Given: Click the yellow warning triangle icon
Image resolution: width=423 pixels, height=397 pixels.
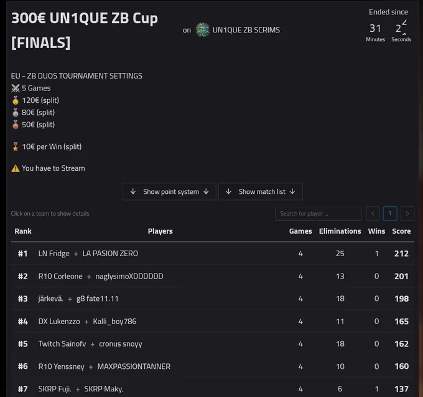Looking at the screenshot, I should tap(16, 168).
